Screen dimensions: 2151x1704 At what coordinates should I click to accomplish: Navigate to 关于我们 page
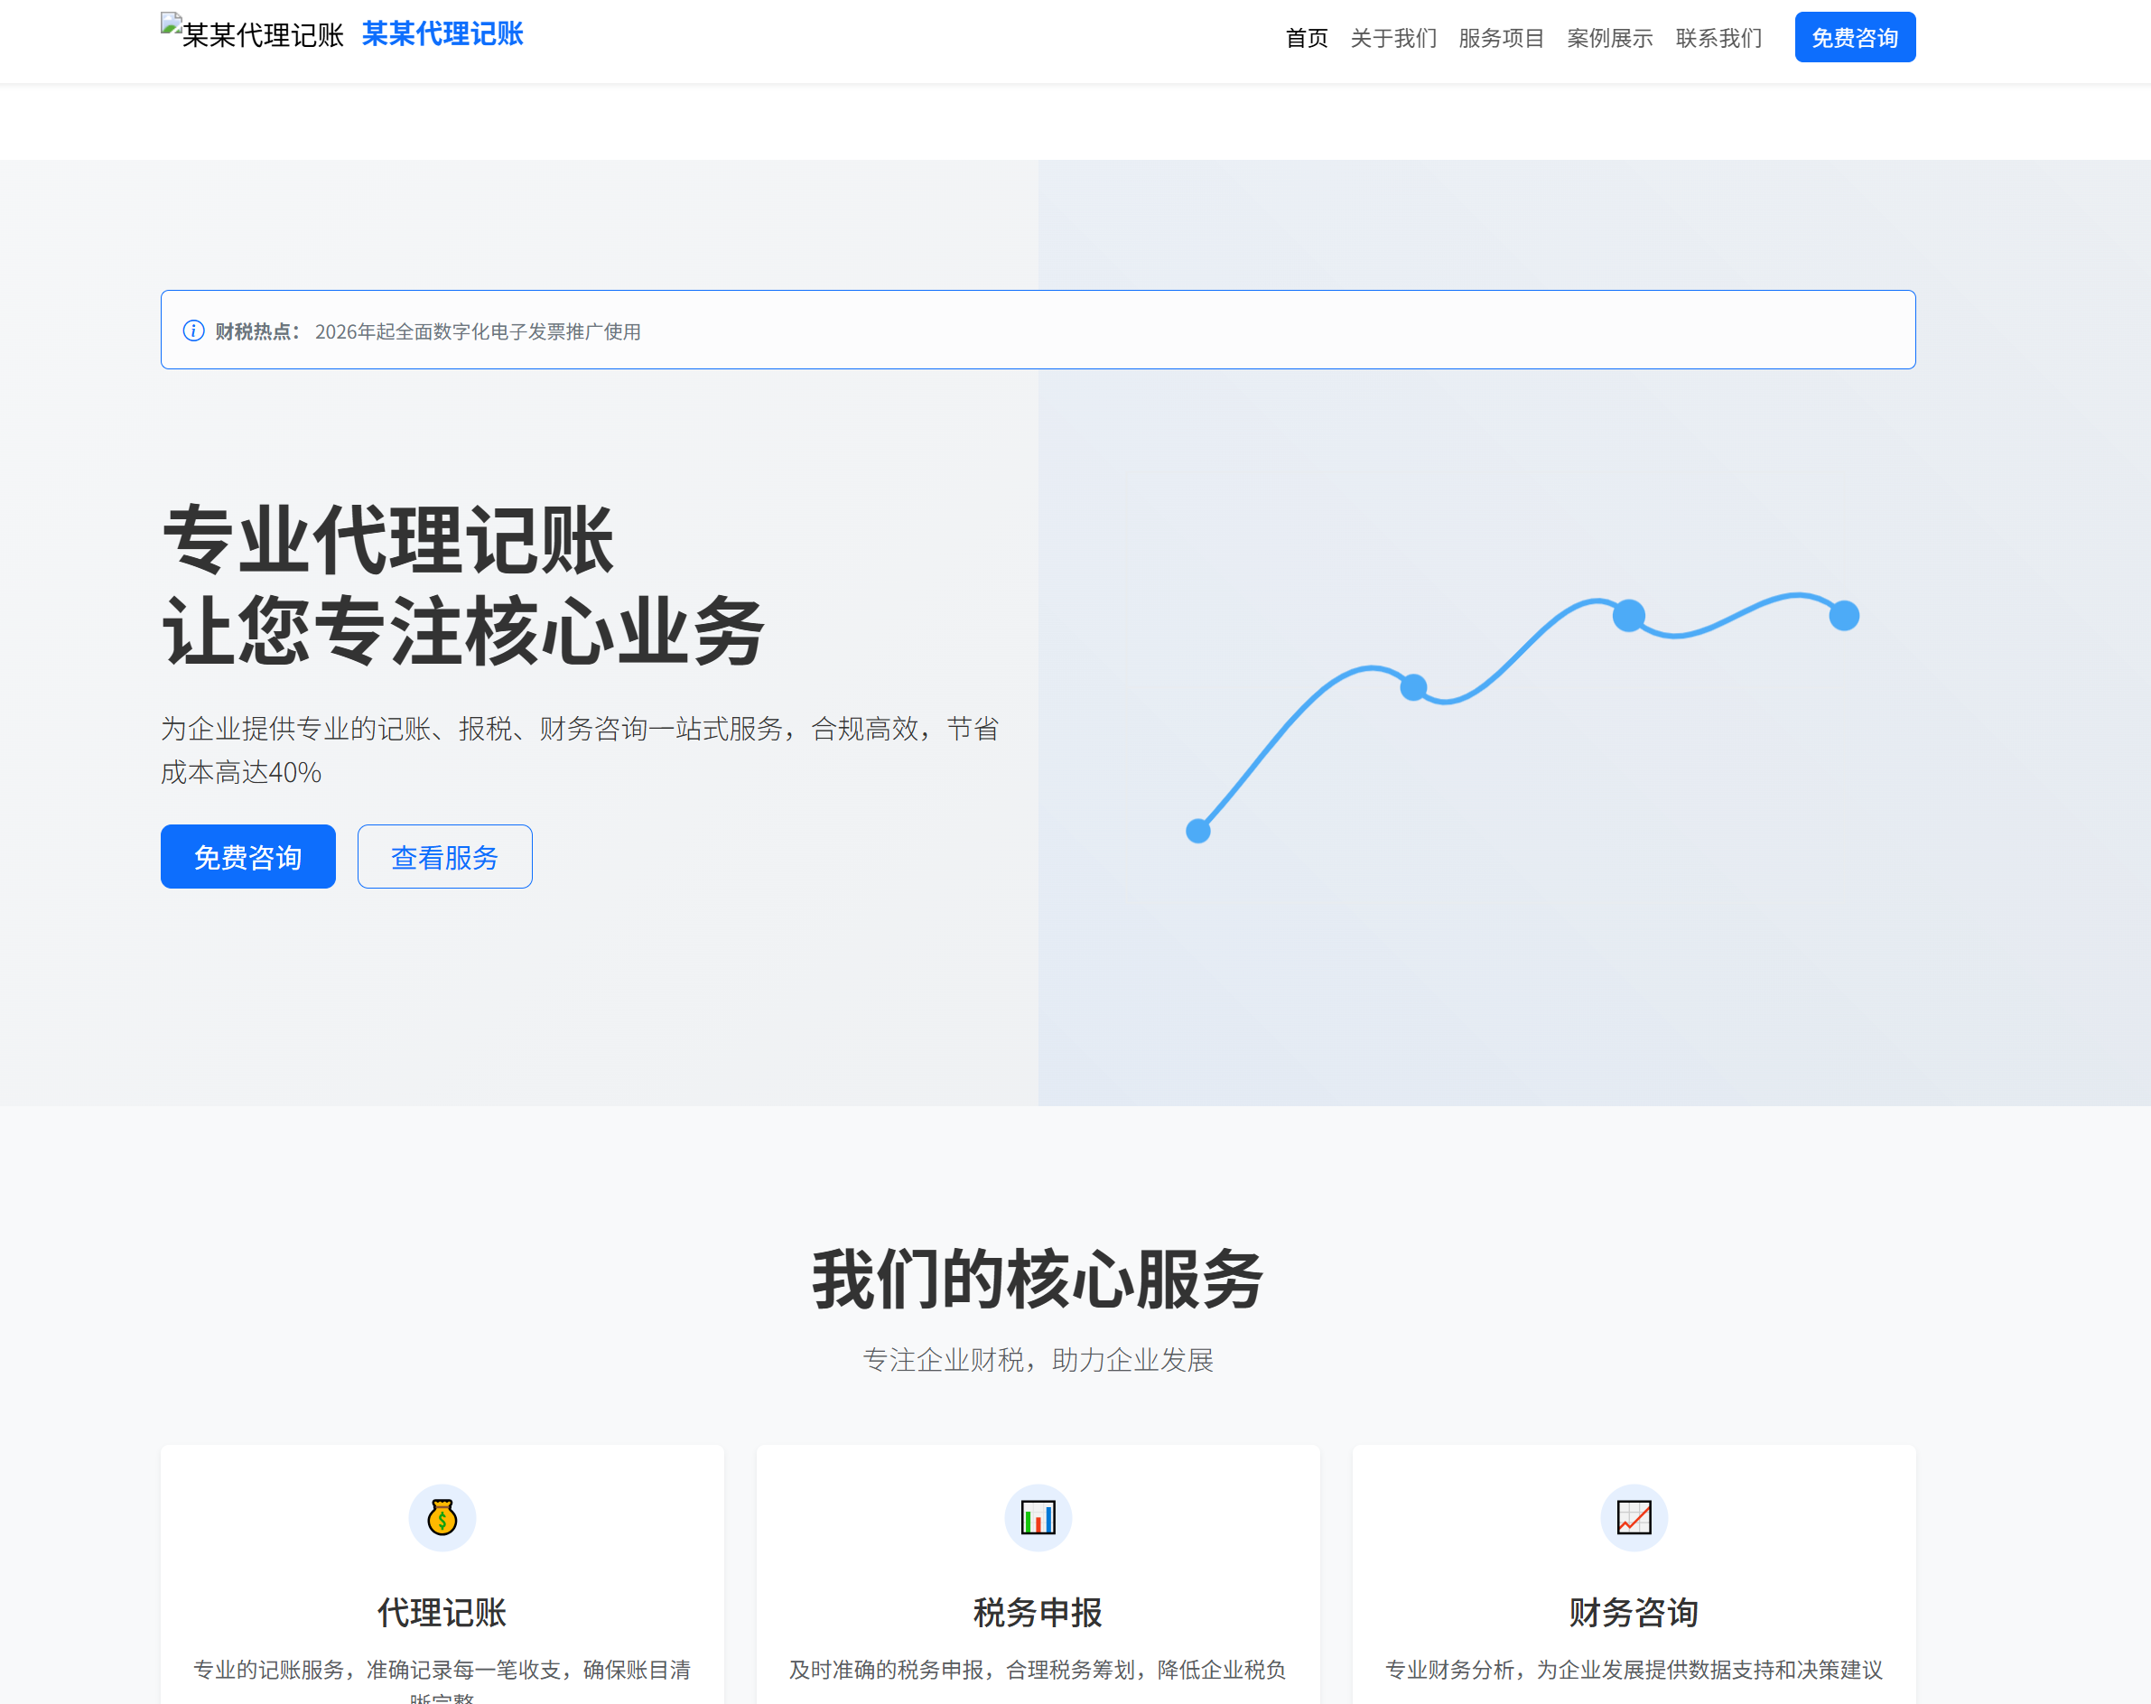(1393, 38)
